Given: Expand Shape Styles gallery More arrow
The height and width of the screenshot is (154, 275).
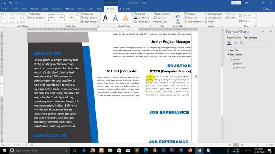Looking at the screenshot, I should 78,22.
